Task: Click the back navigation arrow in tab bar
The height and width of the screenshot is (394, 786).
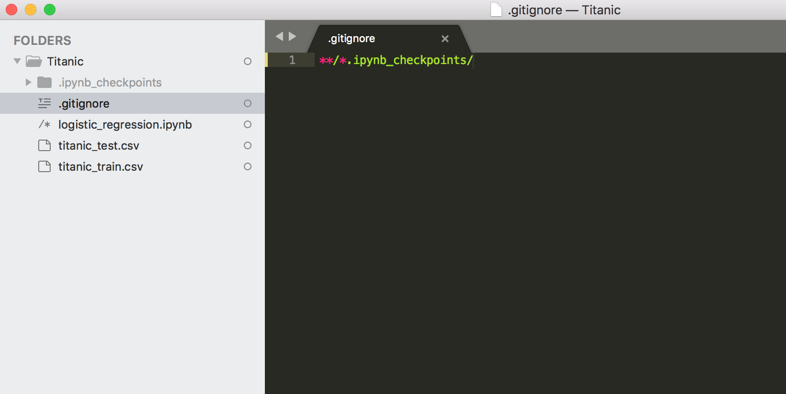Action: tap(280, 36)
